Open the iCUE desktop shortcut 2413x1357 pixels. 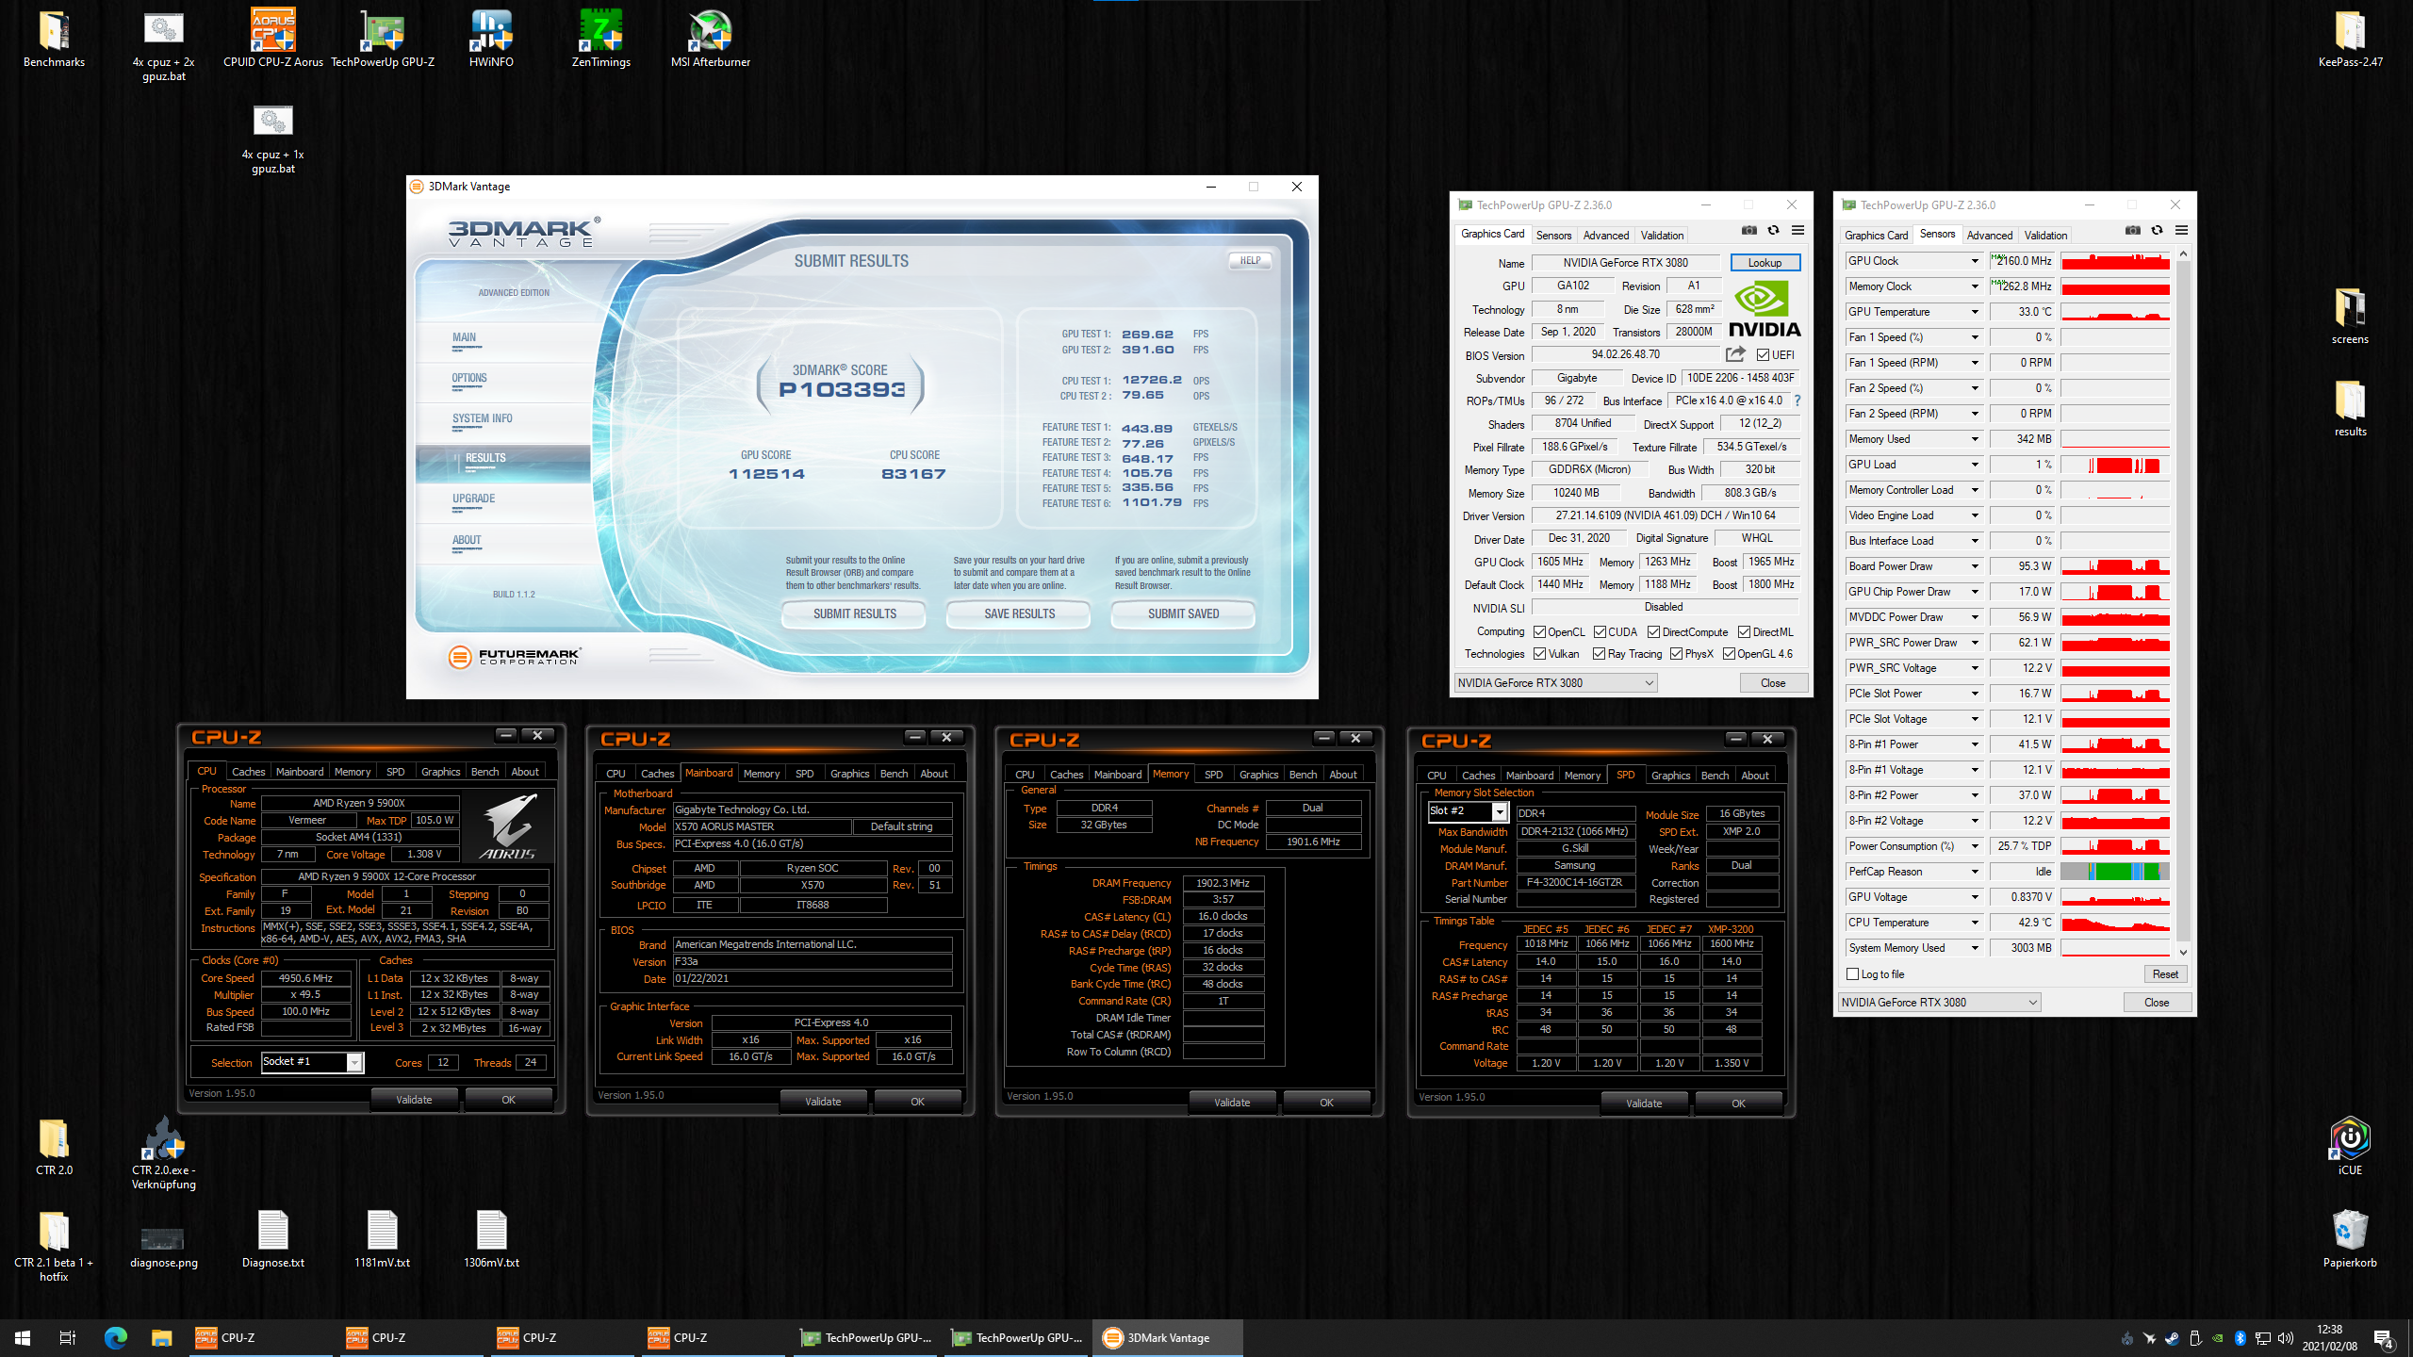(2350, 1147)
